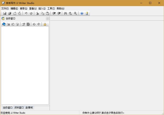The width and height of the screenshot is (164, 115).
Task: Click the Find binoculars icon
Action: click(65, 13)
